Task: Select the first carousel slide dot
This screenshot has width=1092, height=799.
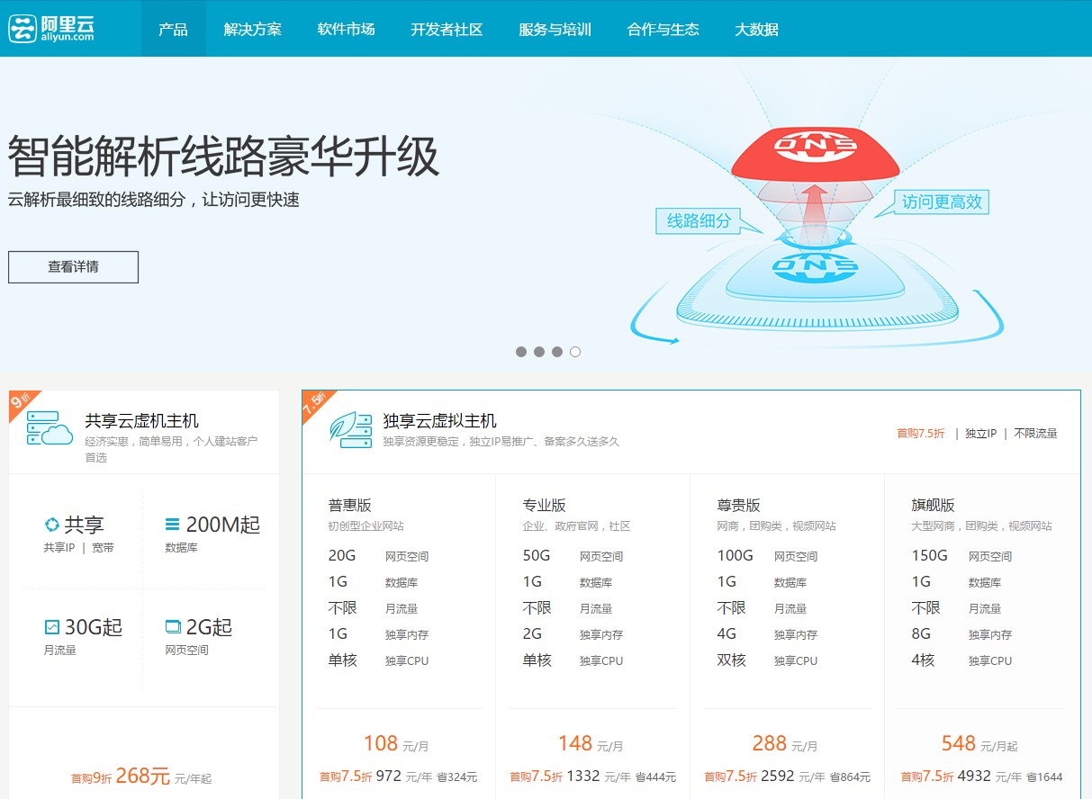Action: point(521,352)
